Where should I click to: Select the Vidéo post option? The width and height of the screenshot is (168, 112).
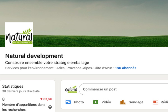[106, 102]
